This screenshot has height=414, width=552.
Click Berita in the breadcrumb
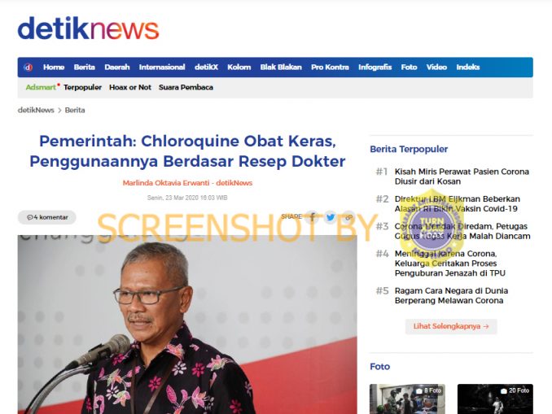point(75,110)
